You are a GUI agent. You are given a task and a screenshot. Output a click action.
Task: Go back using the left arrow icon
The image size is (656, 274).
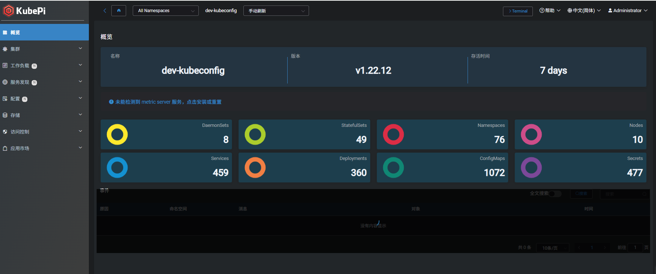[105, 11]
